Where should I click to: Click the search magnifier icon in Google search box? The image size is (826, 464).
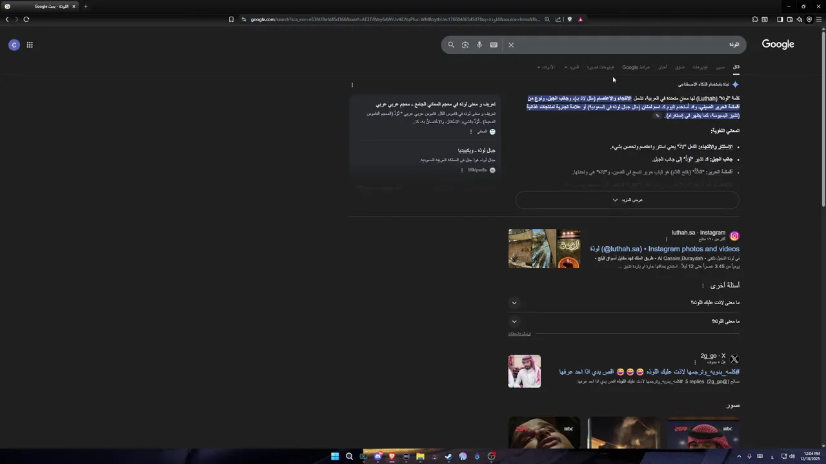pyautogui.click(x=451, y=45)
